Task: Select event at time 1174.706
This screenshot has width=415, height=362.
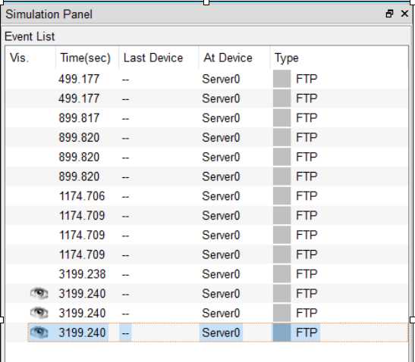Action: coord(206,196)
